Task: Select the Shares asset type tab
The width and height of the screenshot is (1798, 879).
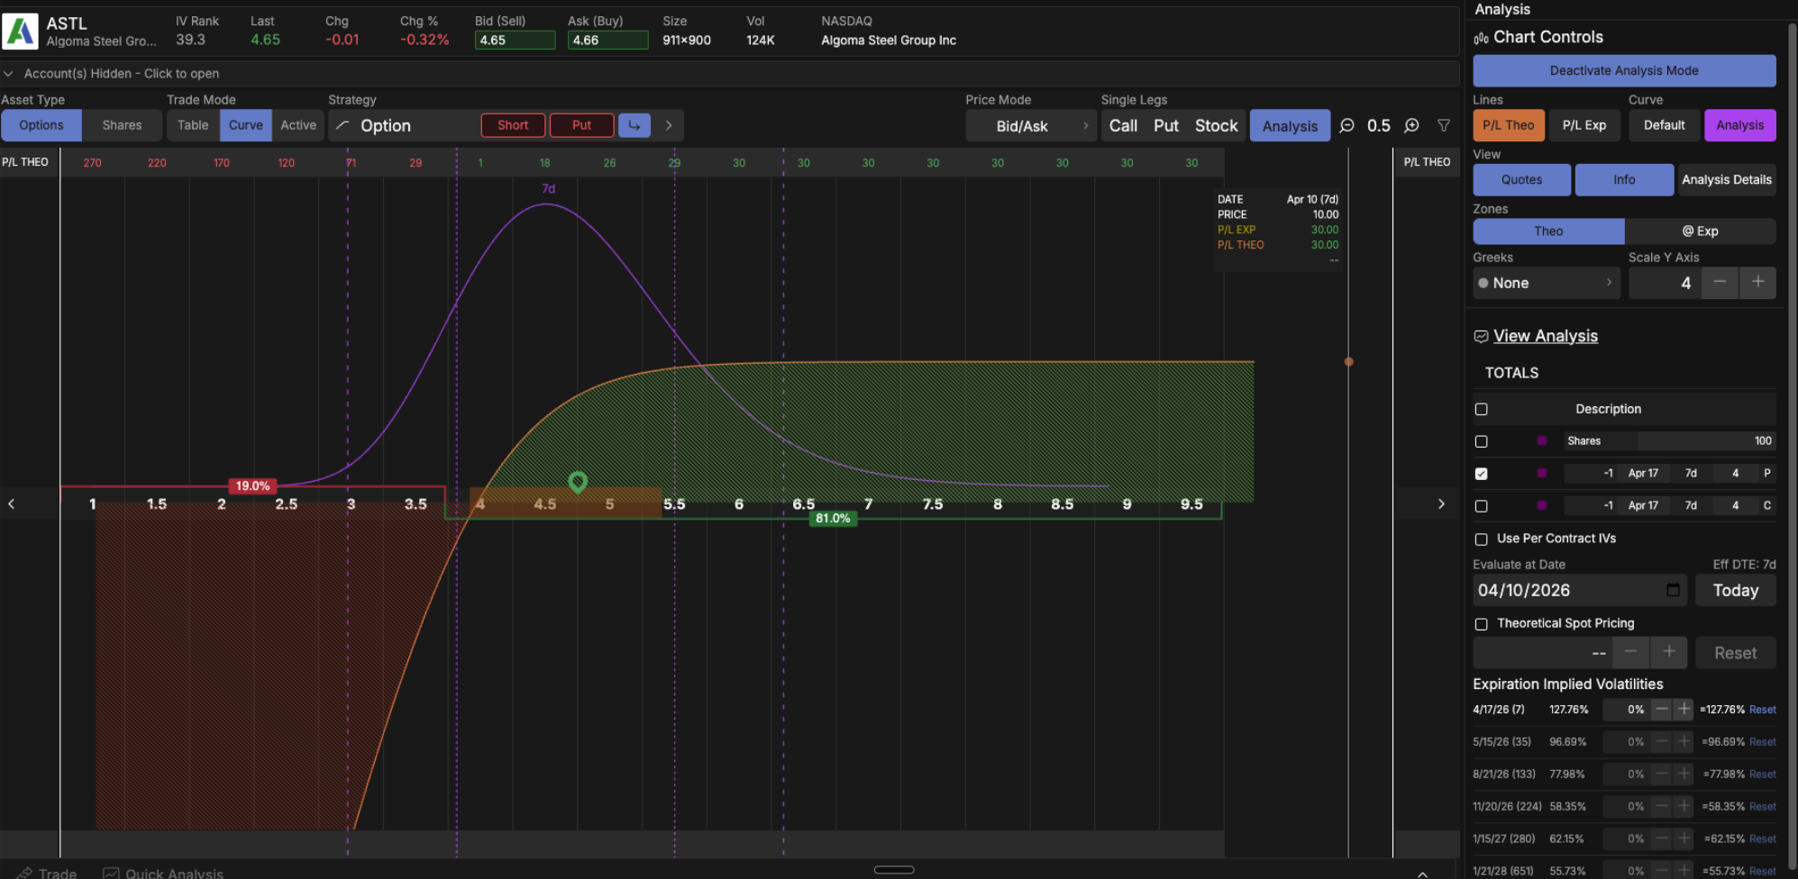Action: click(x=122, y=125)
